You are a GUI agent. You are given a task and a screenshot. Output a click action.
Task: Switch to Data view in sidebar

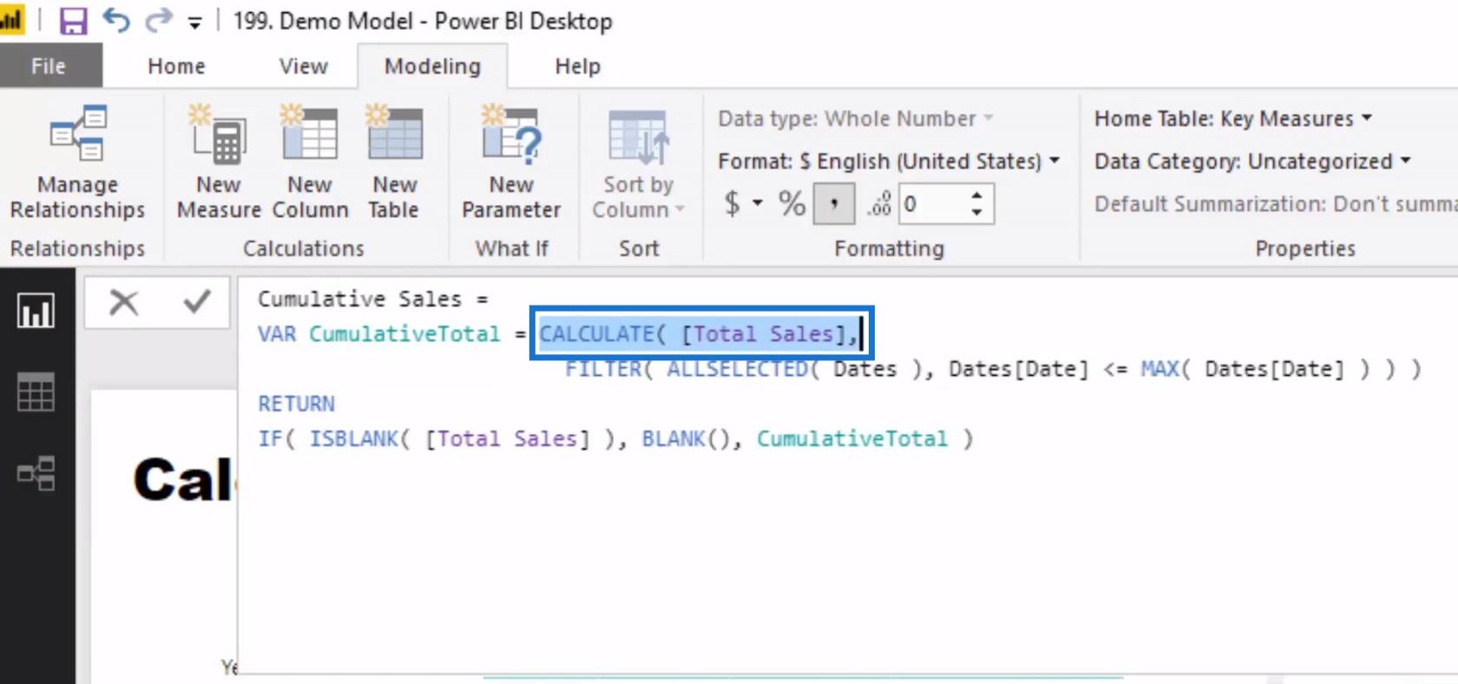(x=36, y=392)
